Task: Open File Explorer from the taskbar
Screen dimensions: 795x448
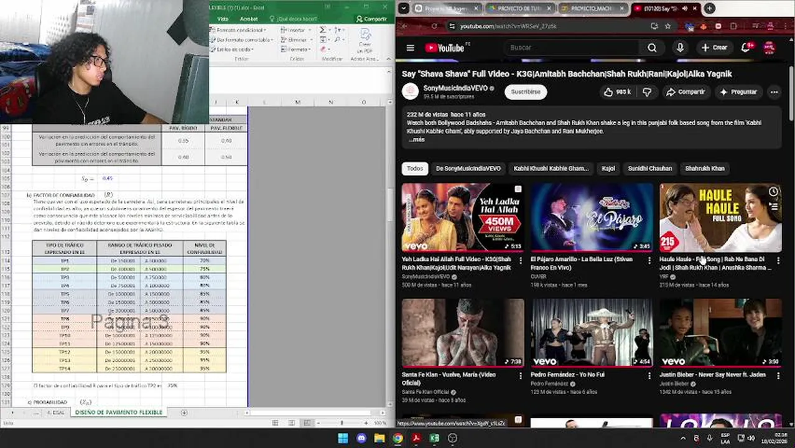Action: [x=379, y=438]
